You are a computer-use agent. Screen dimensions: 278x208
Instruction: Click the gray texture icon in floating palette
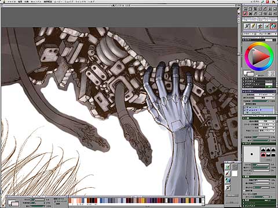coord(235,166)
